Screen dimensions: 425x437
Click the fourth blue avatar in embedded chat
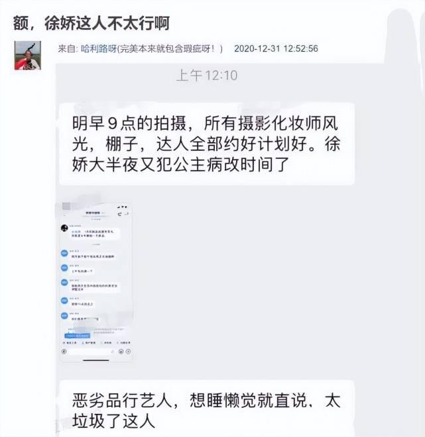[64, 301]
